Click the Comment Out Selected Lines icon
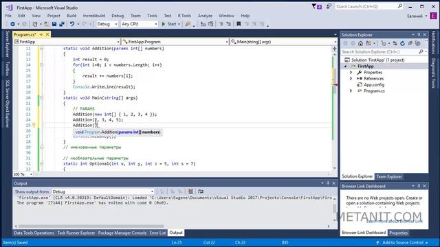The image size is (440, 247). [221, 24]
